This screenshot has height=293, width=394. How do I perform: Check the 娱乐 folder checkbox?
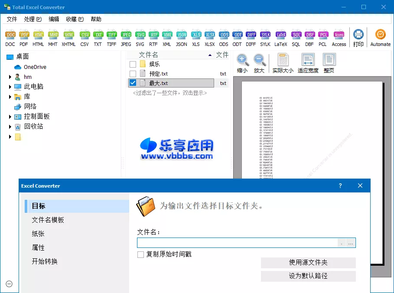point(133,64)
